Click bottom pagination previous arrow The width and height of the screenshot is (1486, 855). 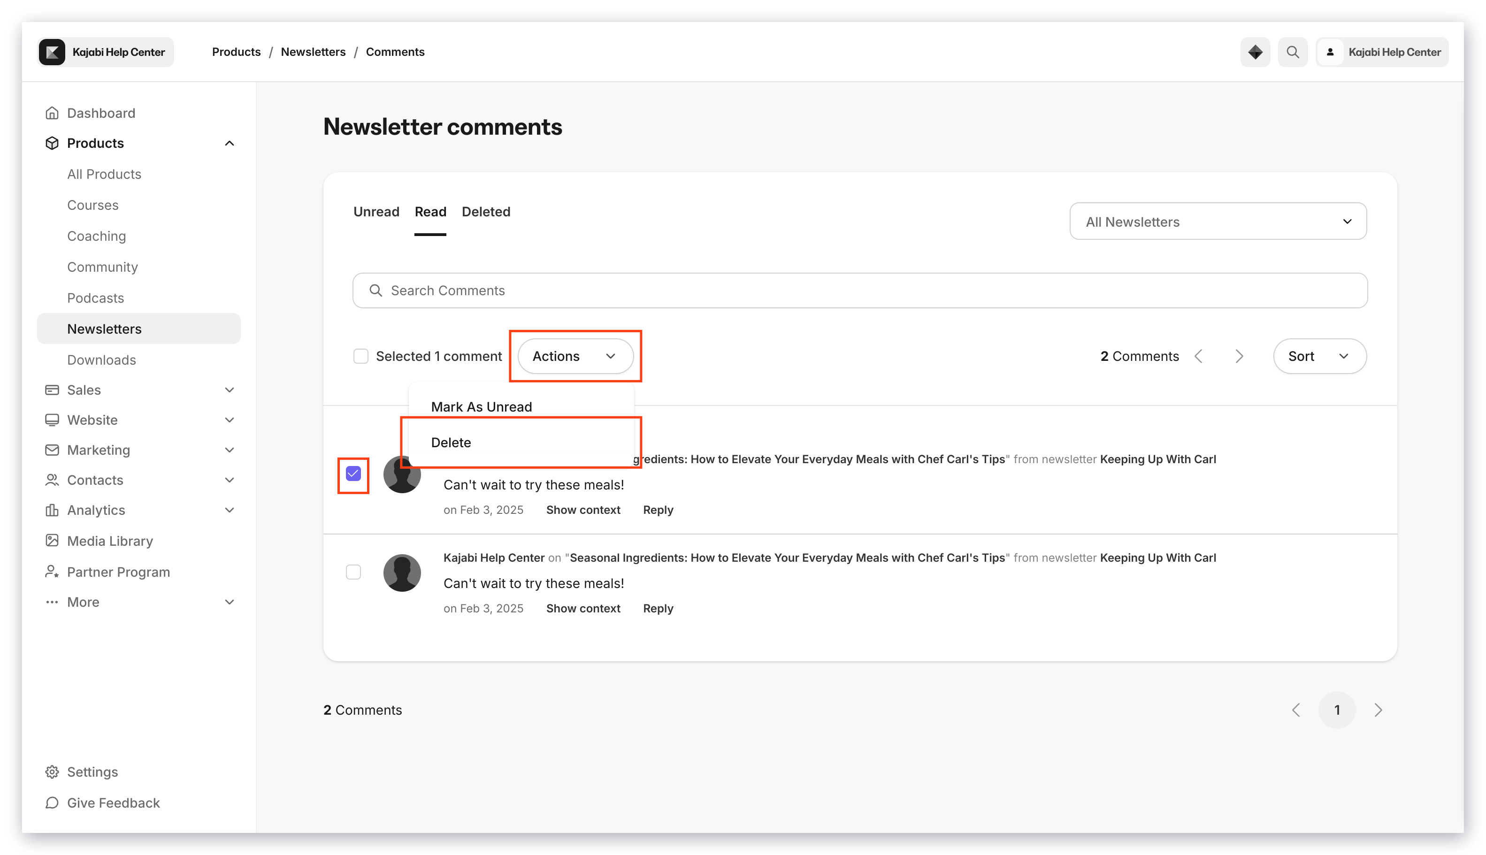(x=1295, y=710)
